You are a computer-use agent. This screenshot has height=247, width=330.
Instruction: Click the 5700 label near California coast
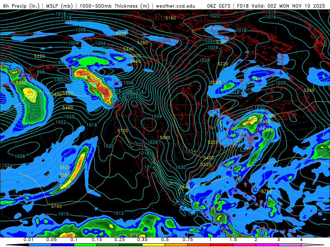(x=123, y=130)
